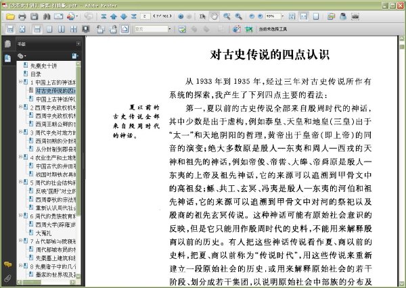This screenshot has height=288, width=406.
Task: Open the Attachments paperclip panel
Action: click(x=7, y=278)
